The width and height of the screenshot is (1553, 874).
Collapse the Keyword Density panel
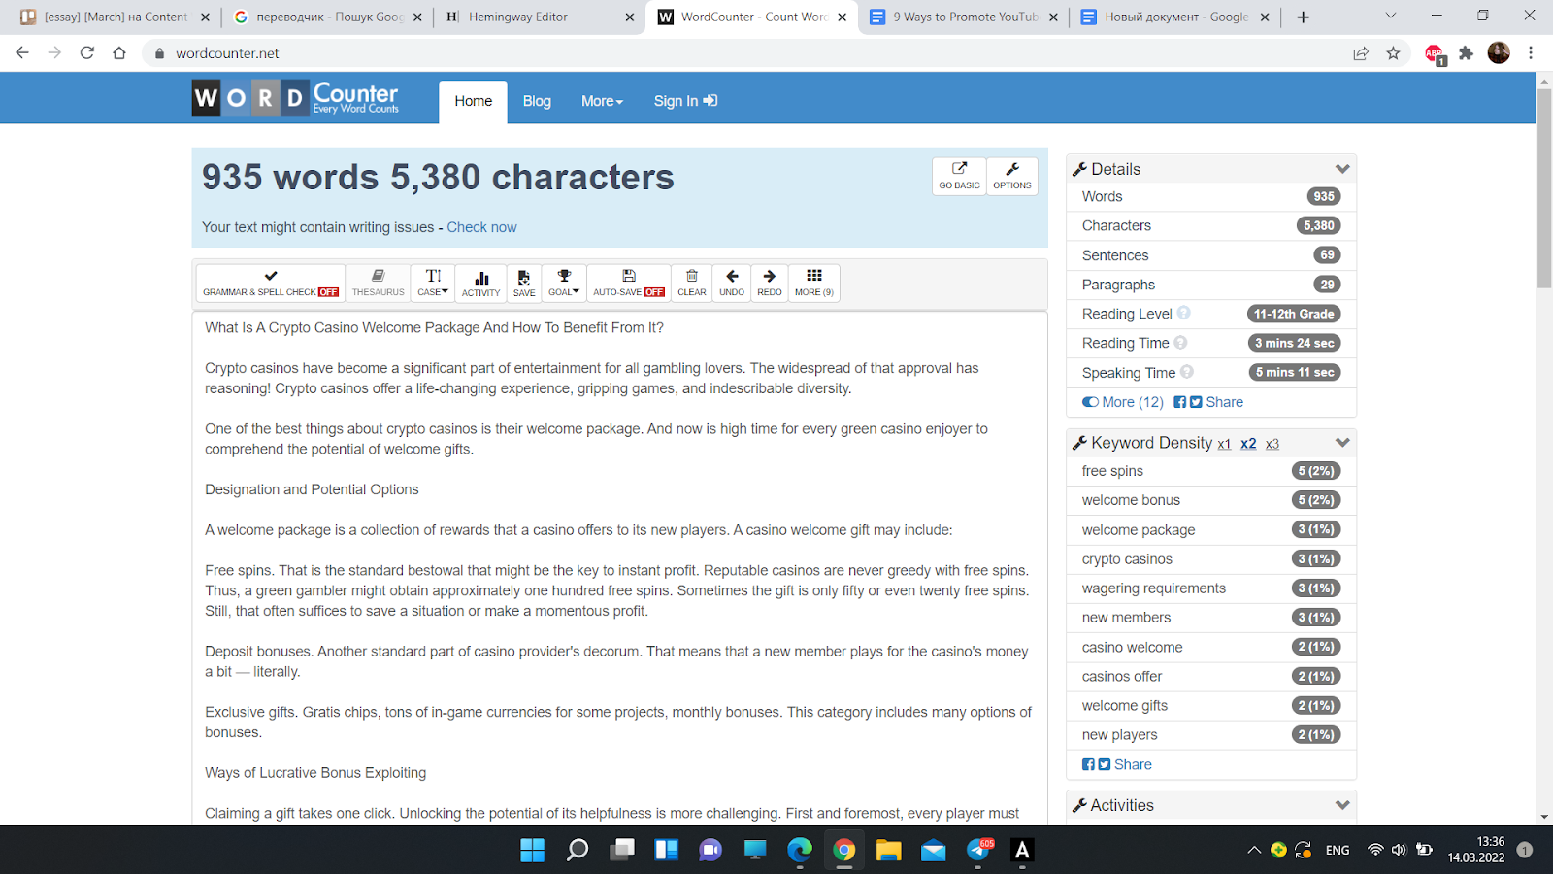[1342, 443]
